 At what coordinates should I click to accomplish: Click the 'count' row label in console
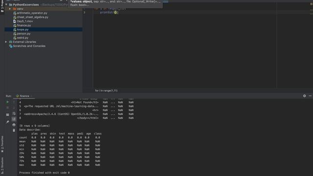coord(23,137)
